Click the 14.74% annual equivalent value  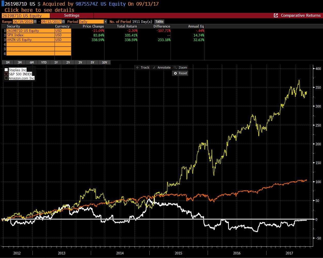[x=199, y=35]
